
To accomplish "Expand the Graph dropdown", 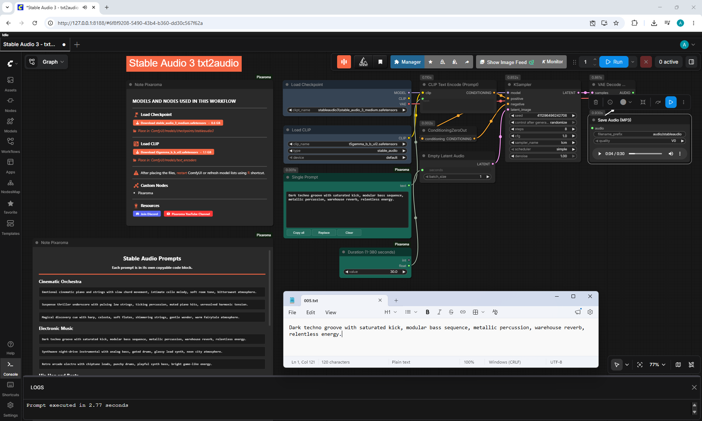I will (x=53, y=62).
